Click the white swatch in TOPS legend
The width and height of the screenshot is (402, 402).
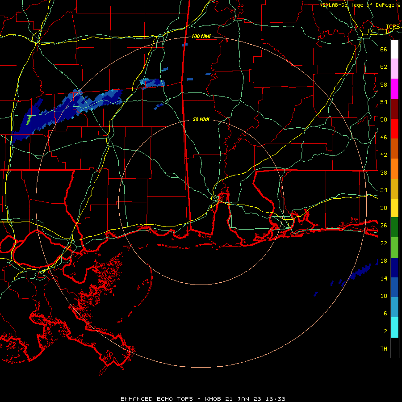[x=394, y=49]
